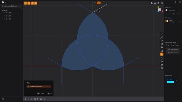Toggle the Snap to grid switch

167,10
